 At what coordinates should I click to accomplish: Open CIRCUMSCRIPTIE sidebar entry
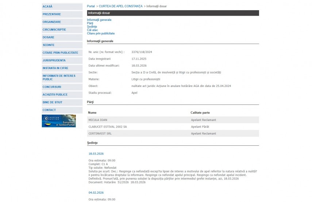pos(54,30)
